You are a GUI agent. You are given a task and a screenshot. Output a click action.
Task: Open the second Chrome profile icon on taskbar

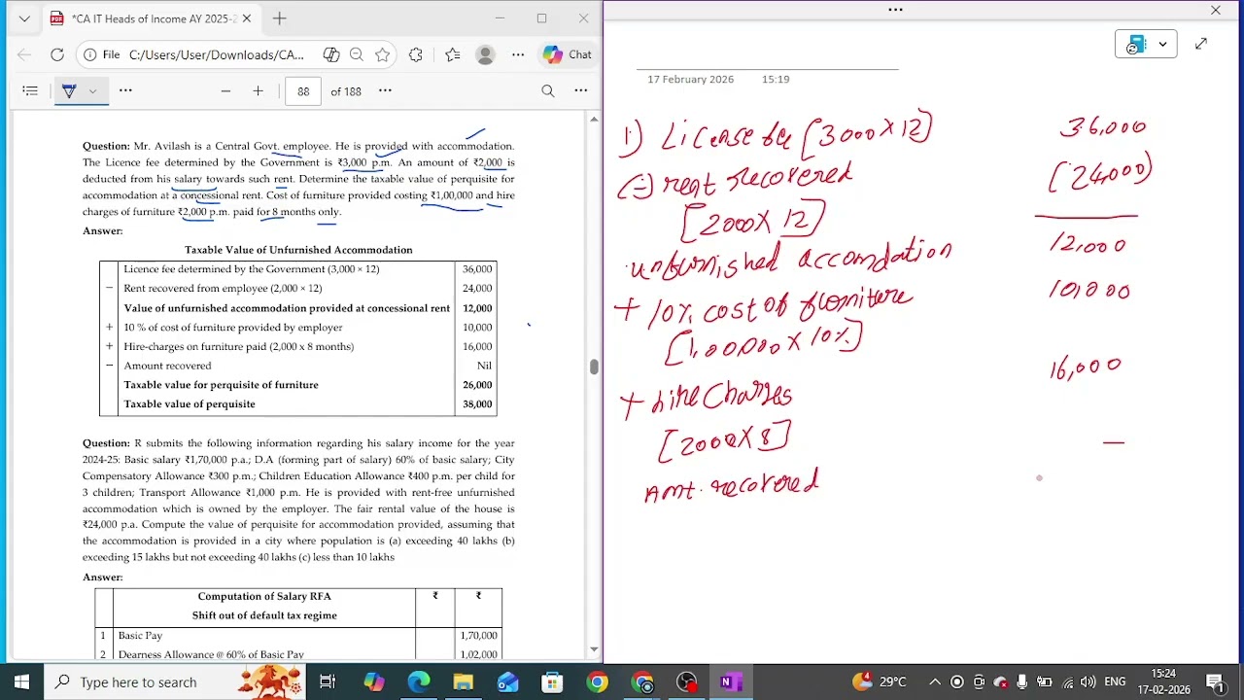click(641, 682)
